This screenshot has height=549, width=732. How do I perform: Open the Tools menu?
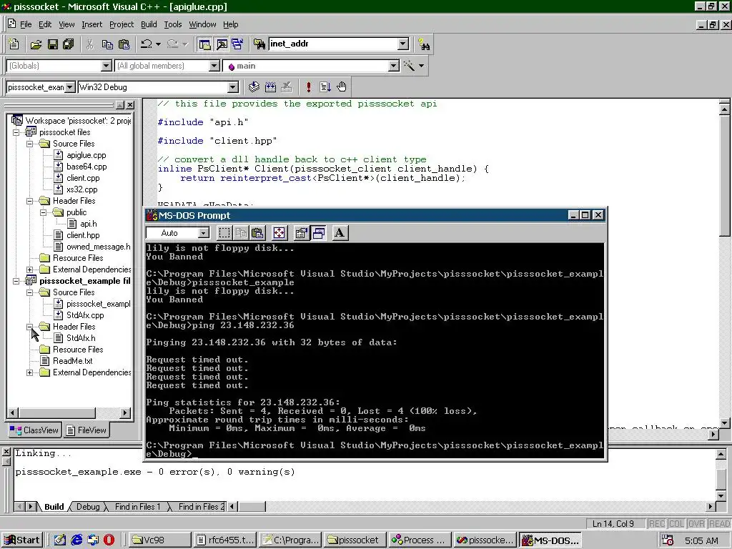[173, 24]
